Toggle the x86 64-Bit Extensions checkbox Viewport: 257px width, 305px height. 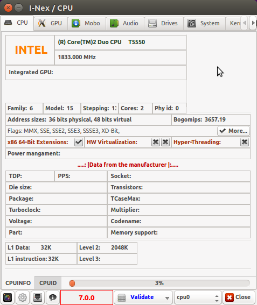tap(79, 142)
